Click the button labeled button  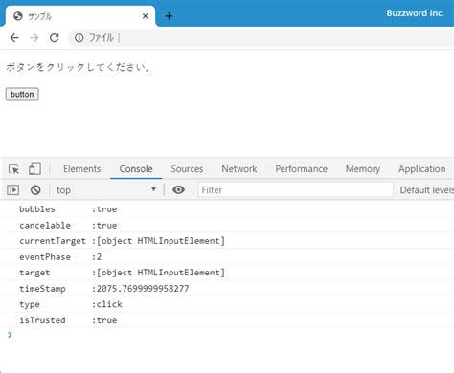pos(22,95)
